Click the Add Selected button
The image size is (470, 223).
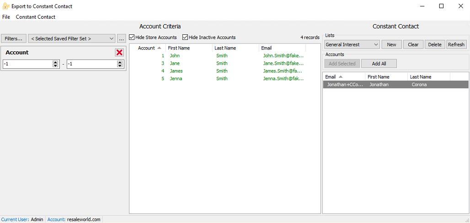[342, 64]
